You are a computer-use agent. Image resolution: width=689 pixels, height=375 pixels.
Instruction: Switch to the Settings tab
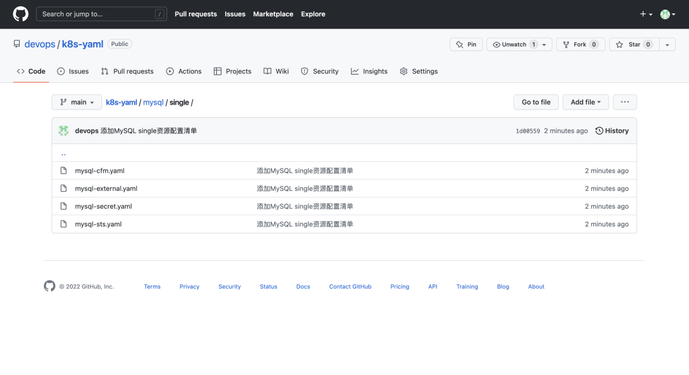click(419, 71)
